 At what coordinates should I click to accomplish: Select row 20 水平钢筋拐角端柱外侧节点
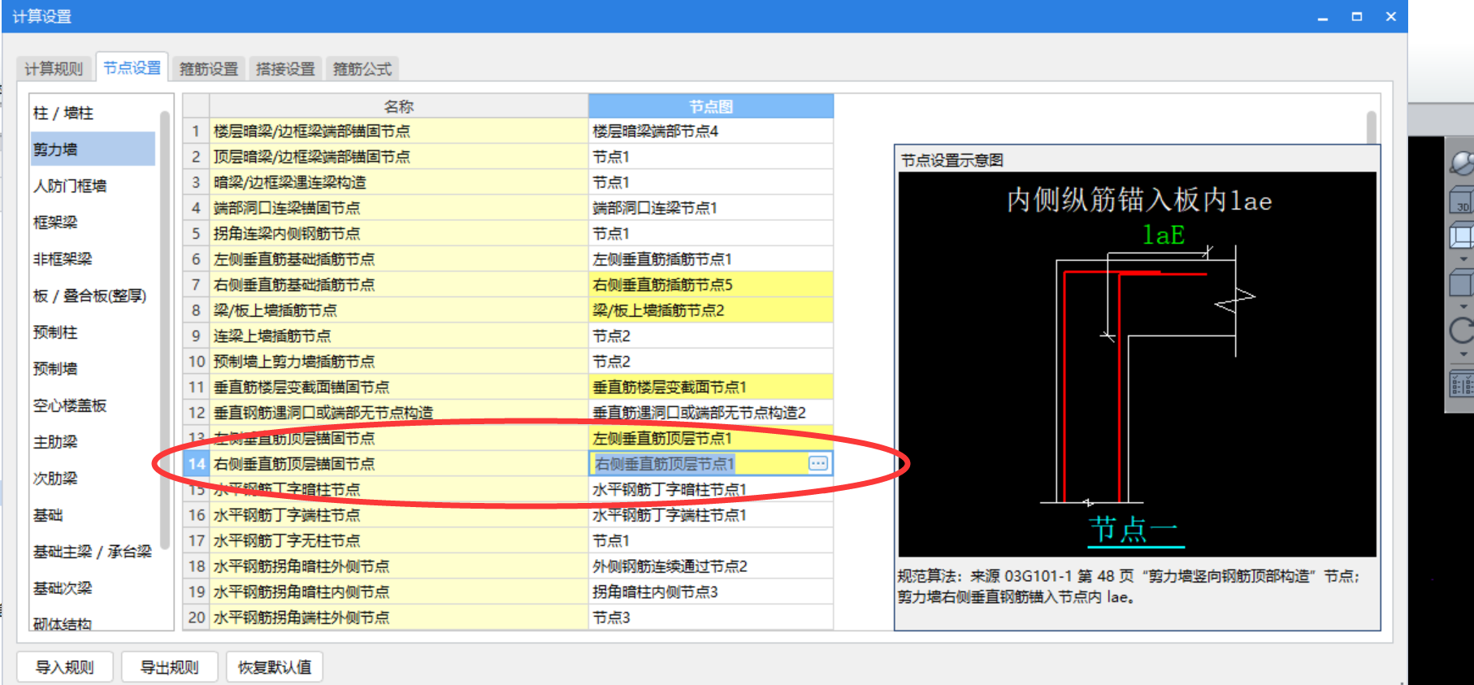click(x=399, y=618)
